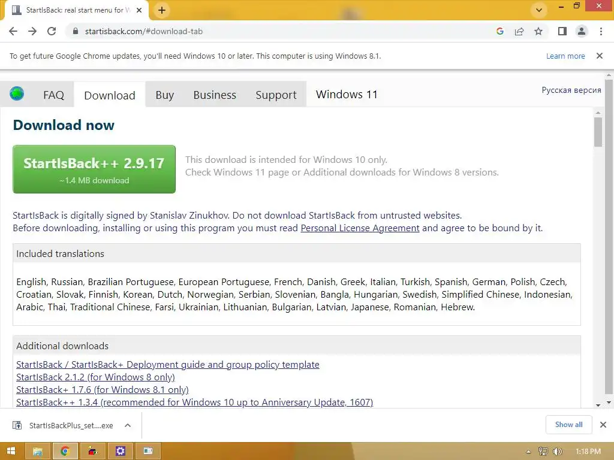The image size is (614, 460).
Task: Open the Windows 11 tab
Action: click(347, 94)
